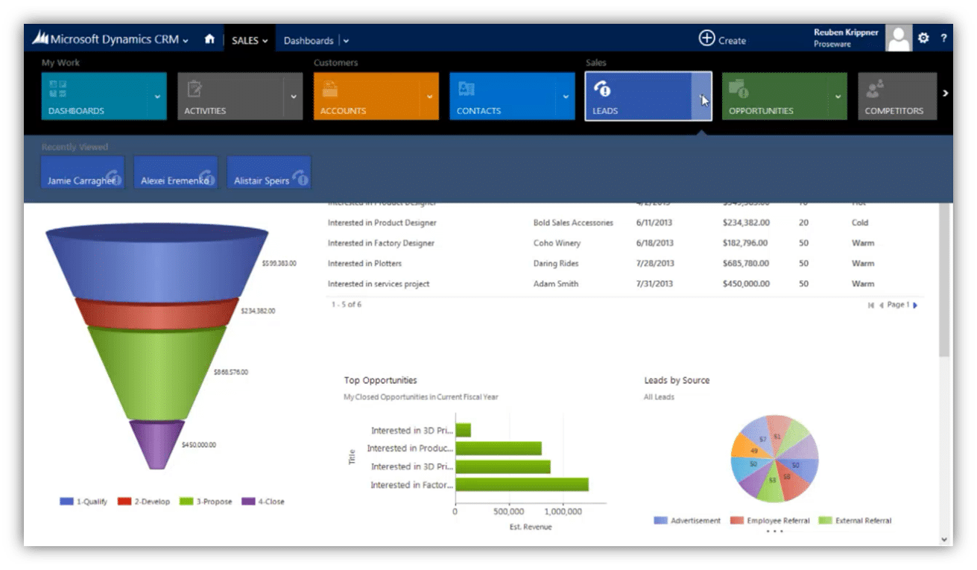
Task: Expand the Contacts tile dropdown arrow
Action: coord(566,96)
